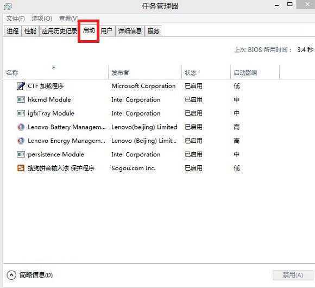315x288 pixels.
Task: Click the igfxTray Module icon
Action: pos(21,113)
